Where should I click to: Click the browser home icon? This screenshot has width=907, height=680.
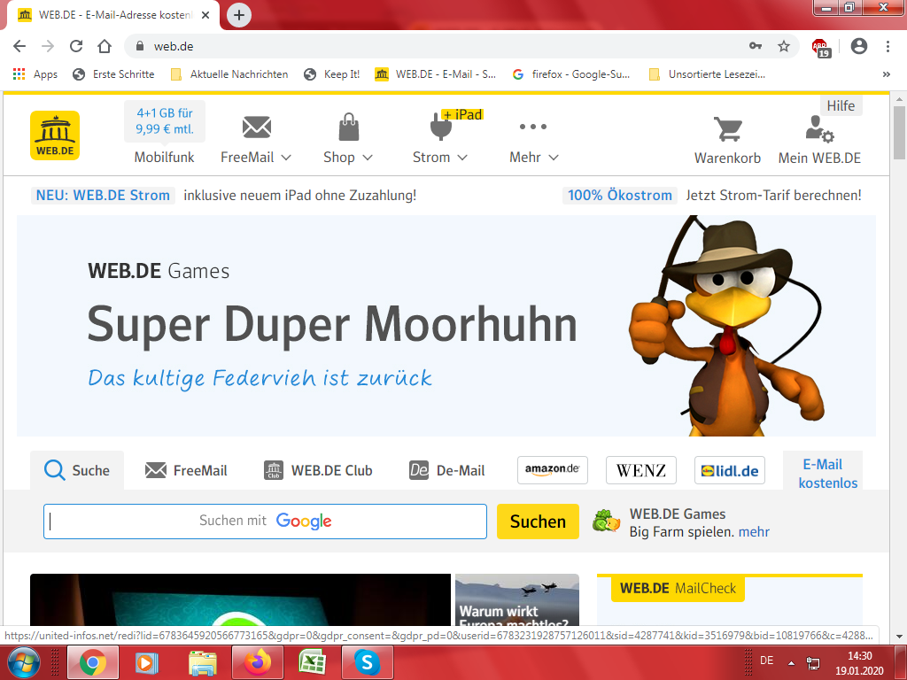tap(105, 46)
